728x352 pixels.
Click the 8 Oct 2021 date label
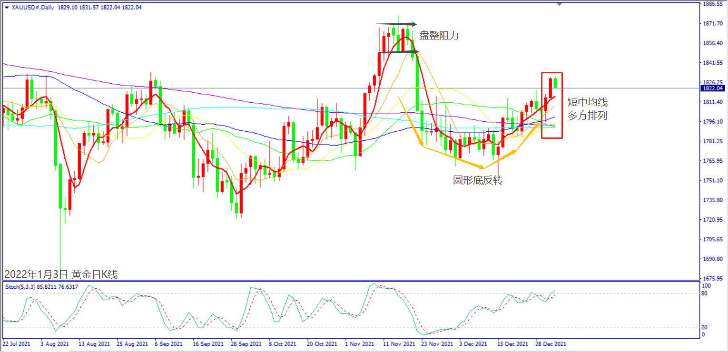coord(283,343)
